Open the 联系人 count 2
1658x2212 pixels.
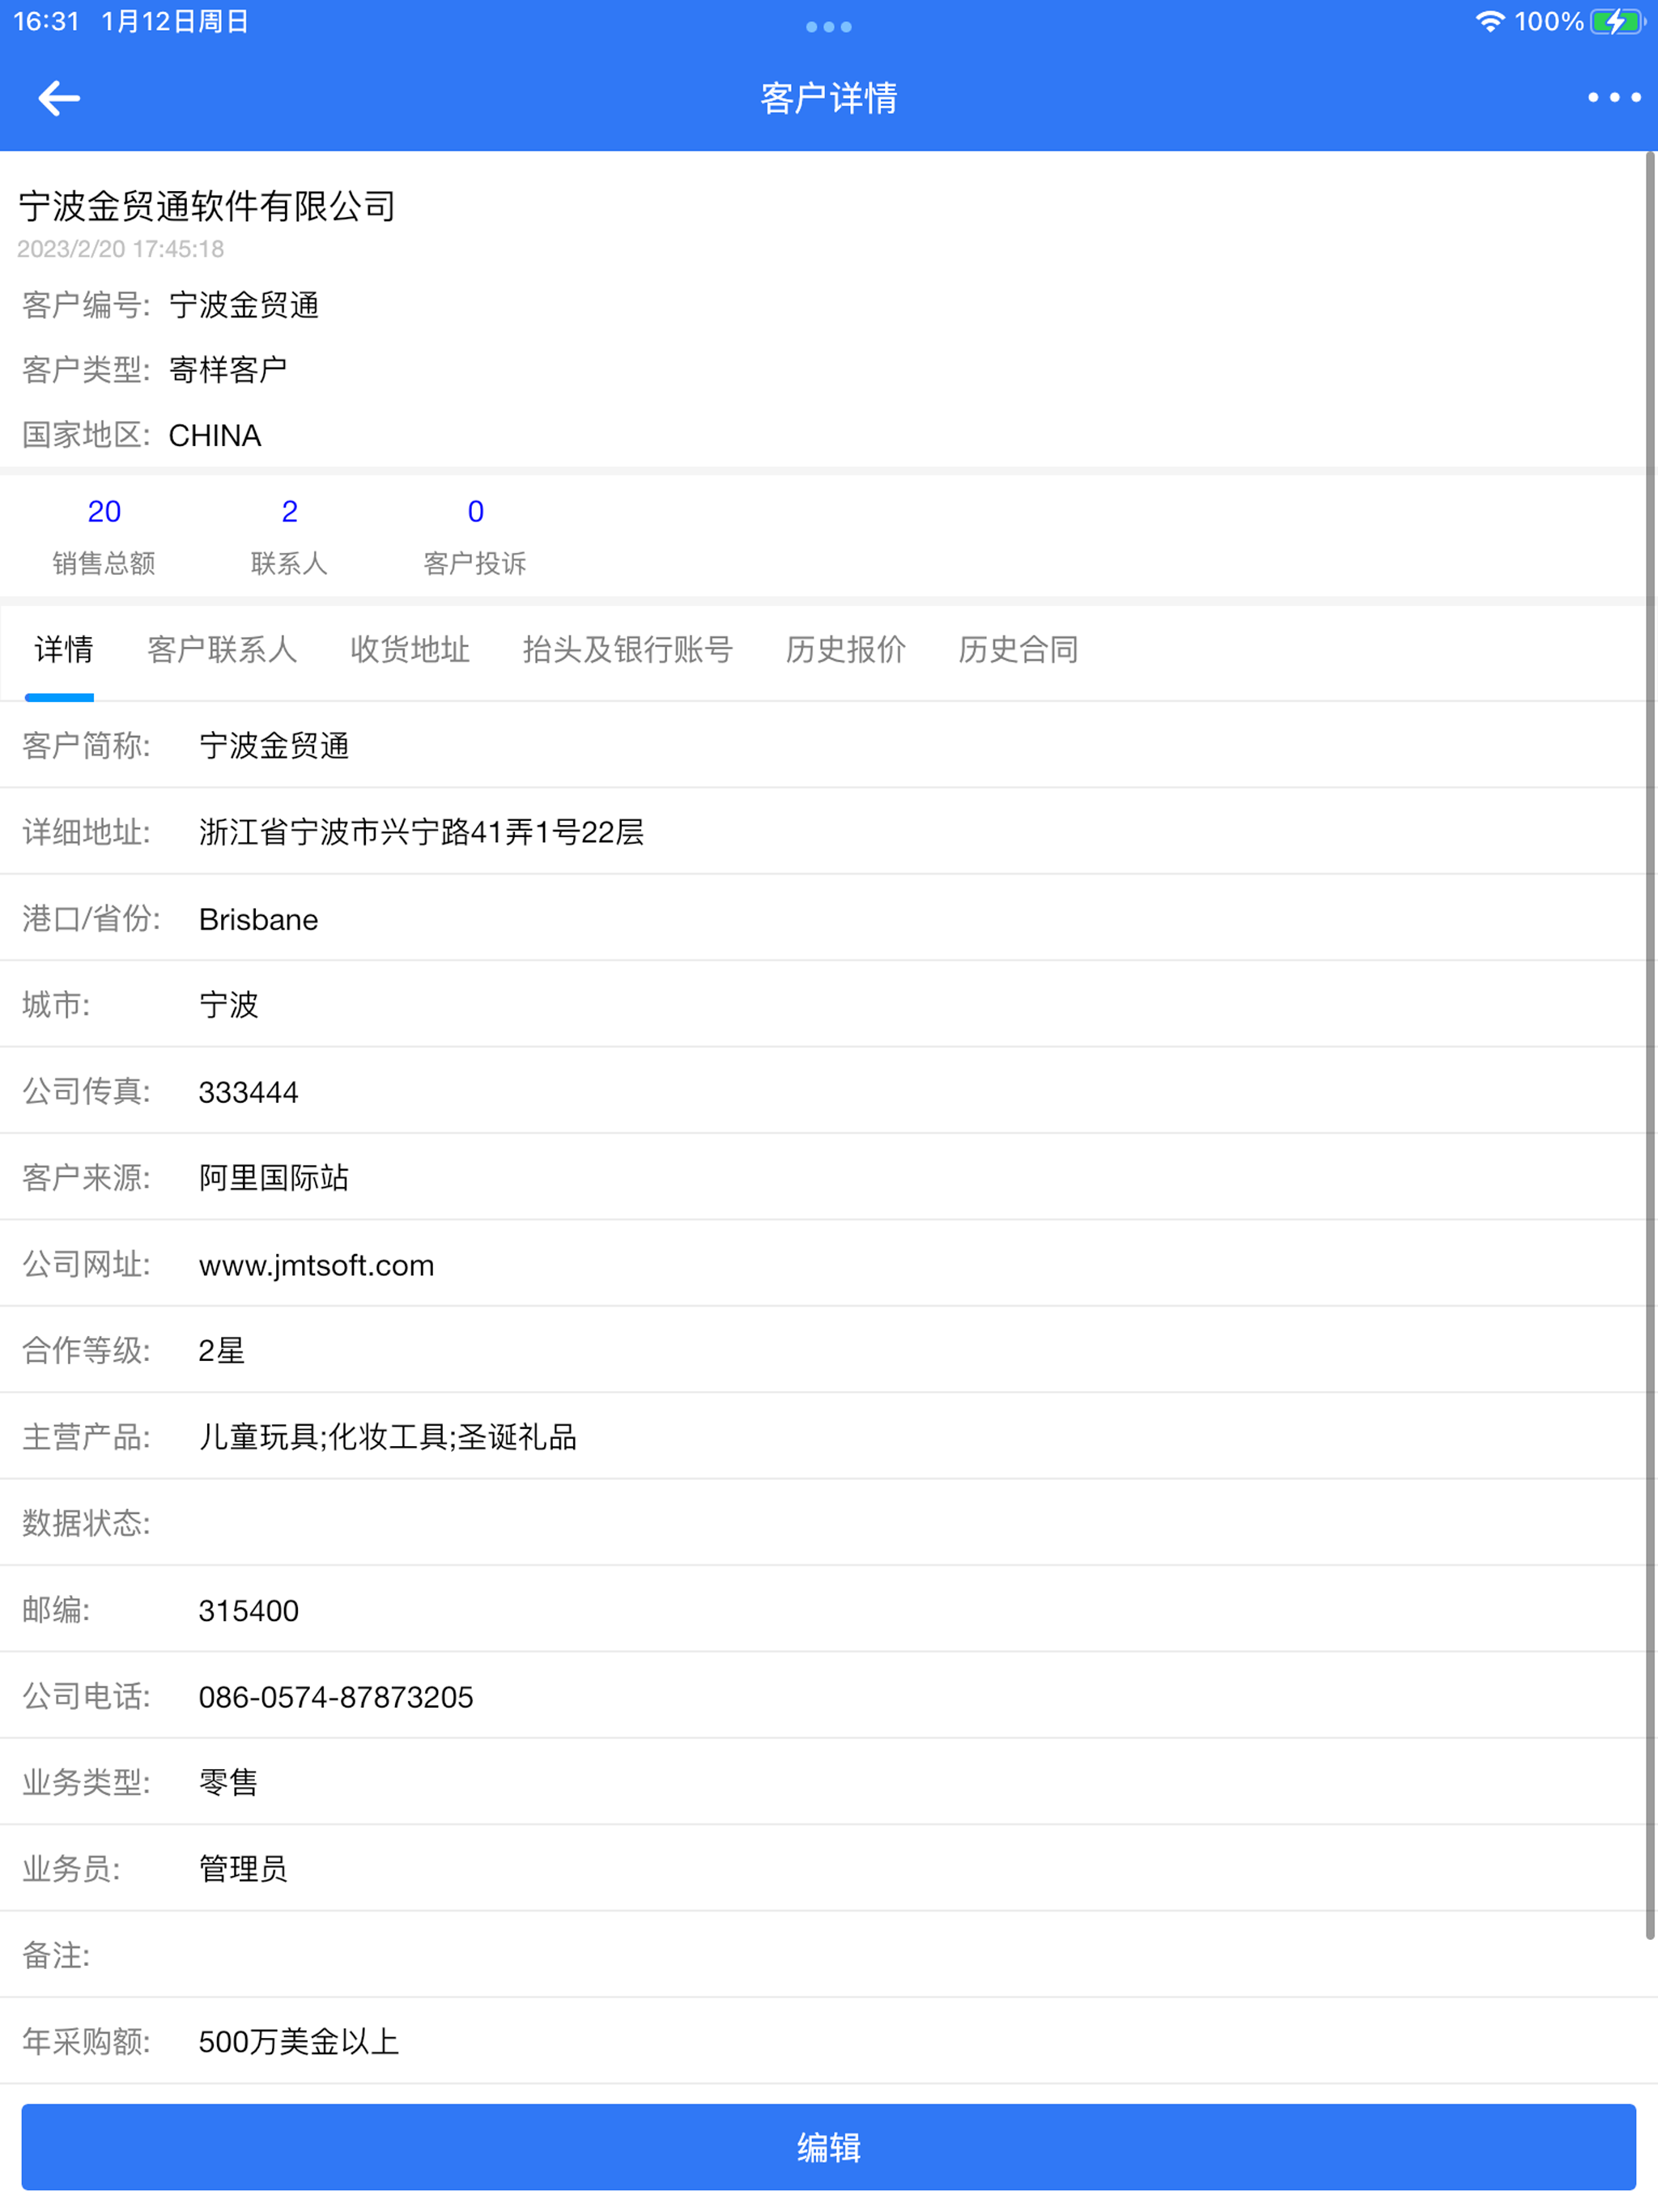pos(290,512)
